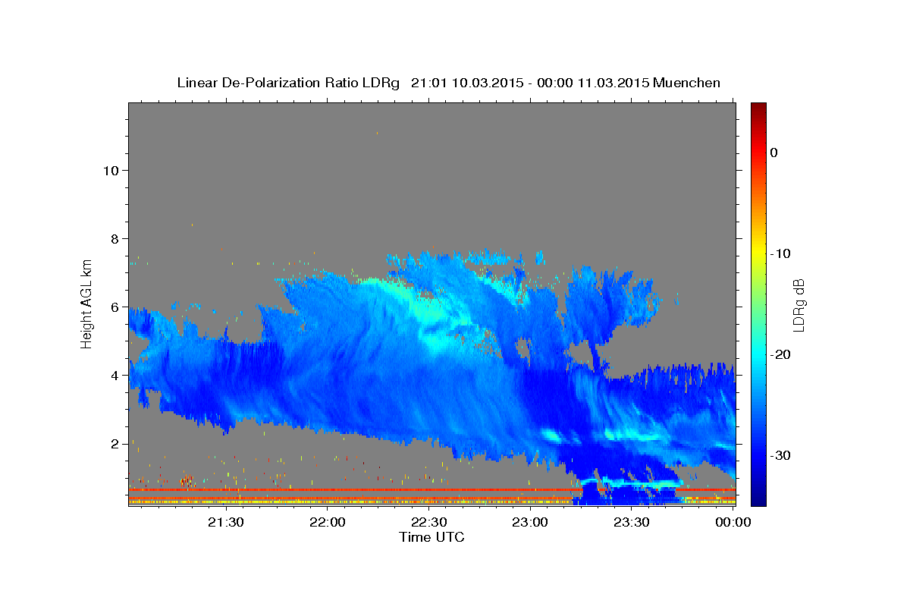910x607 pixels.
Task: Click the 23:00 time tick label
Action: point(530,522)
